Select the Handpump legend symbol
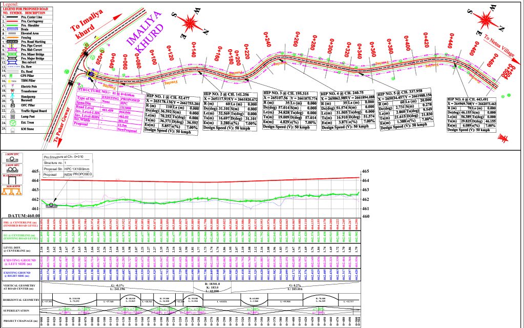Viewport: 524px width, 328px height. coord(12,96)
